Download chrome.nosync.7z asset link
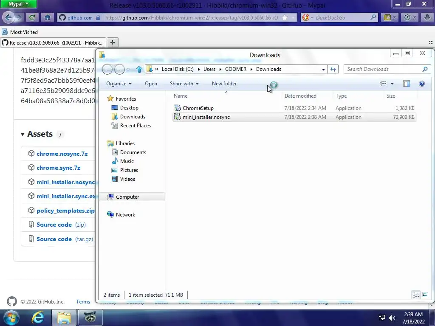Viewport: 435px width, 326px height. tap(62, 154)
